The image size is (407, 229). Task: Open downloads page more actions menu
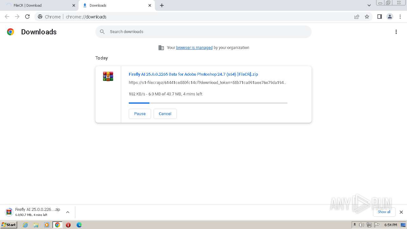(x=396, y=32)
